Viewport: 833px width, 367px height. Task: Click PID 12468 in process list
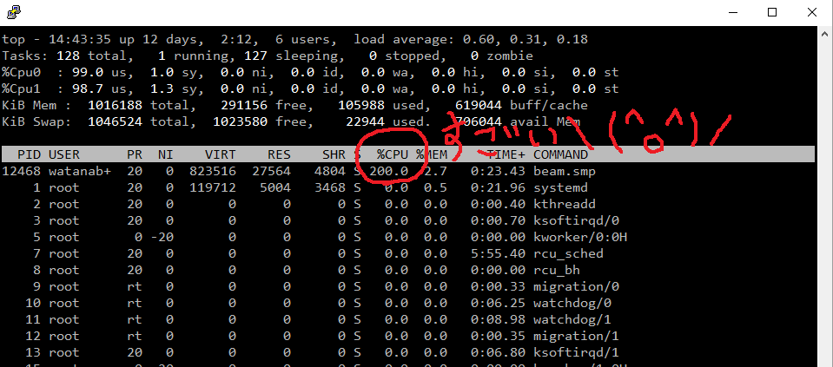[x=21, y=171]
